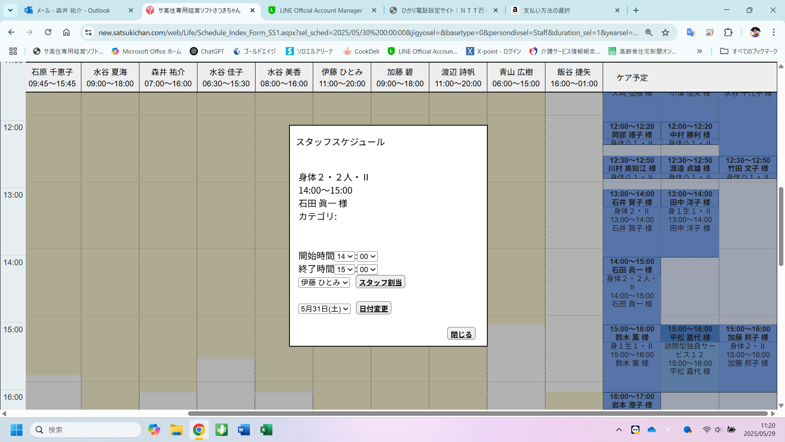Bookmark this page with star icon
The width and height of the screenshot is (785, 442).
666,32
